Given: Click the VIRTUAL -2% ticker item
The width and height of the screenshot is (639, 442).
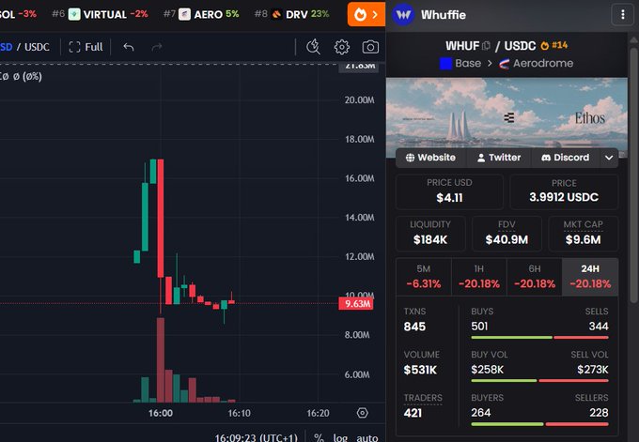Looking at the screenshot, I should [x=100, y=15].
